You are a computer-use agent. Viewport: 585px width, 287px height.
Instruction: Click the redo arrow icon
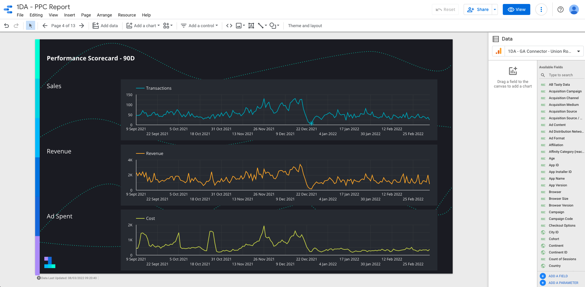[16, 26]
